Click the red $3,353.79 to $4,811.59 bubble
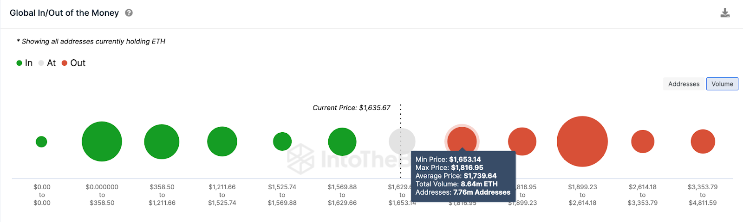Viewport: 743px width, 222px height. [703, 142]
